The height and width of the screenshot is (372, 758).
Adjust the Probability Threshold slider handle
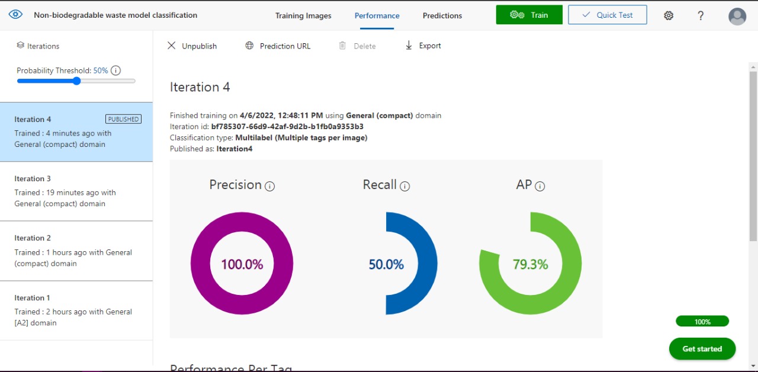76,81
